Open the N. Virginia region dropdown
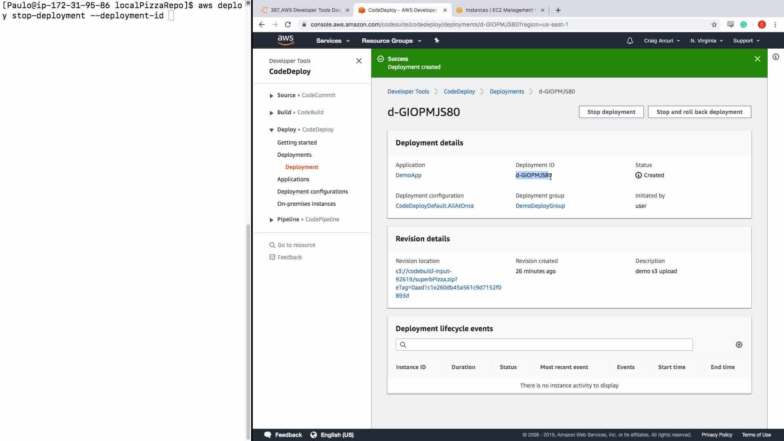The image size is (784, 441). (706, 41)
